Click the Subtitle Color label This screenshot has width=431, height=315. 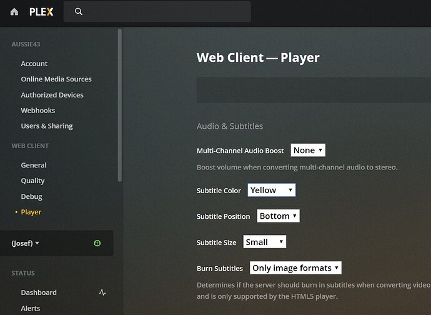click(x=219, y=191)
